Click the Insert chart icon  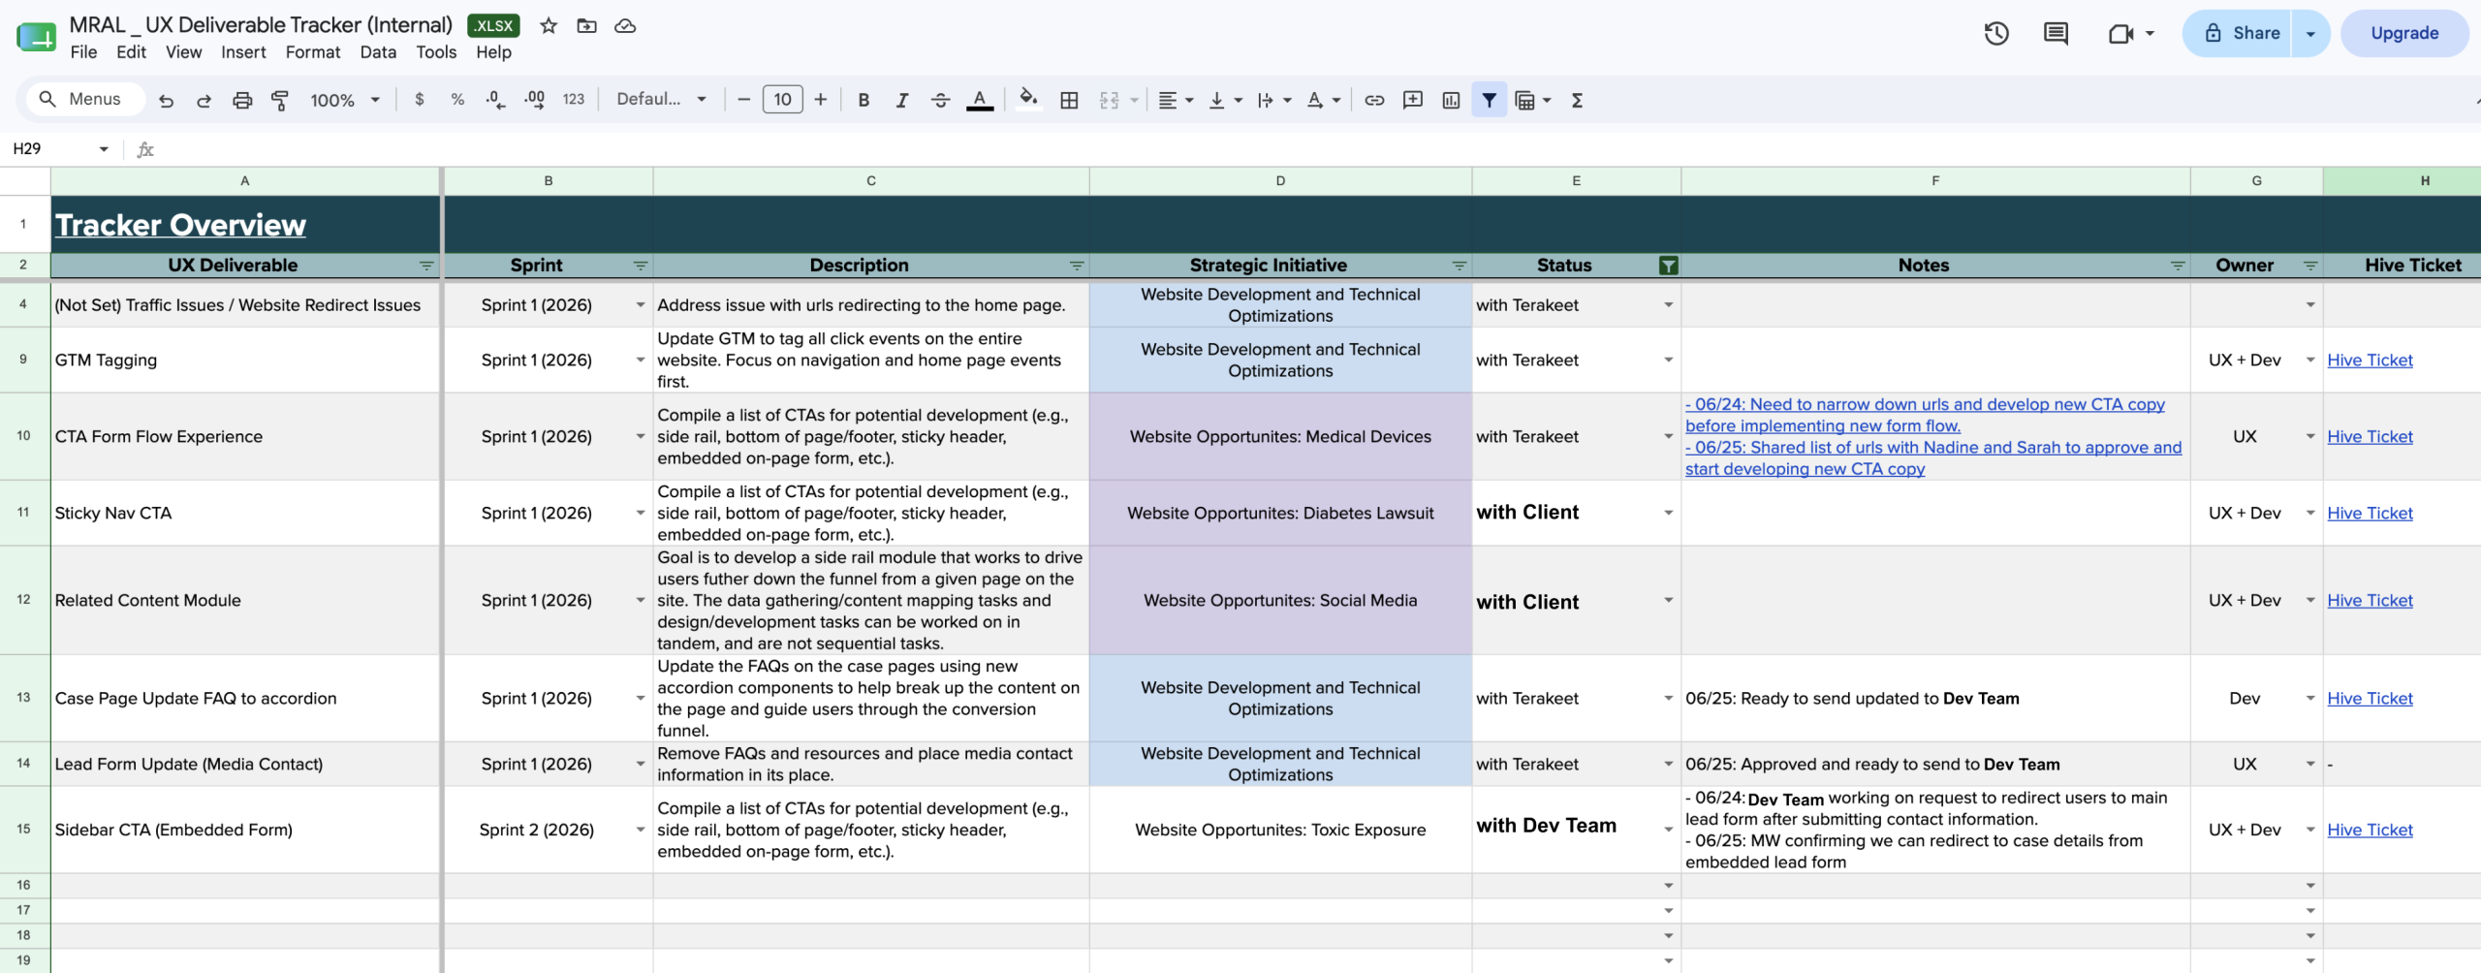pos(1451,100)
